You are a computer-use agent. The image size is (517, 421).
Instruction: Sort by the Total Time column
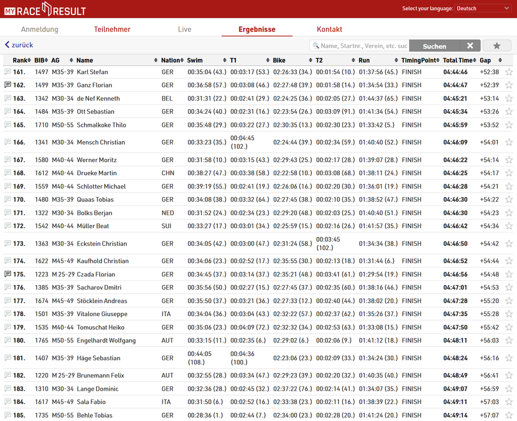tap(459, 60)
